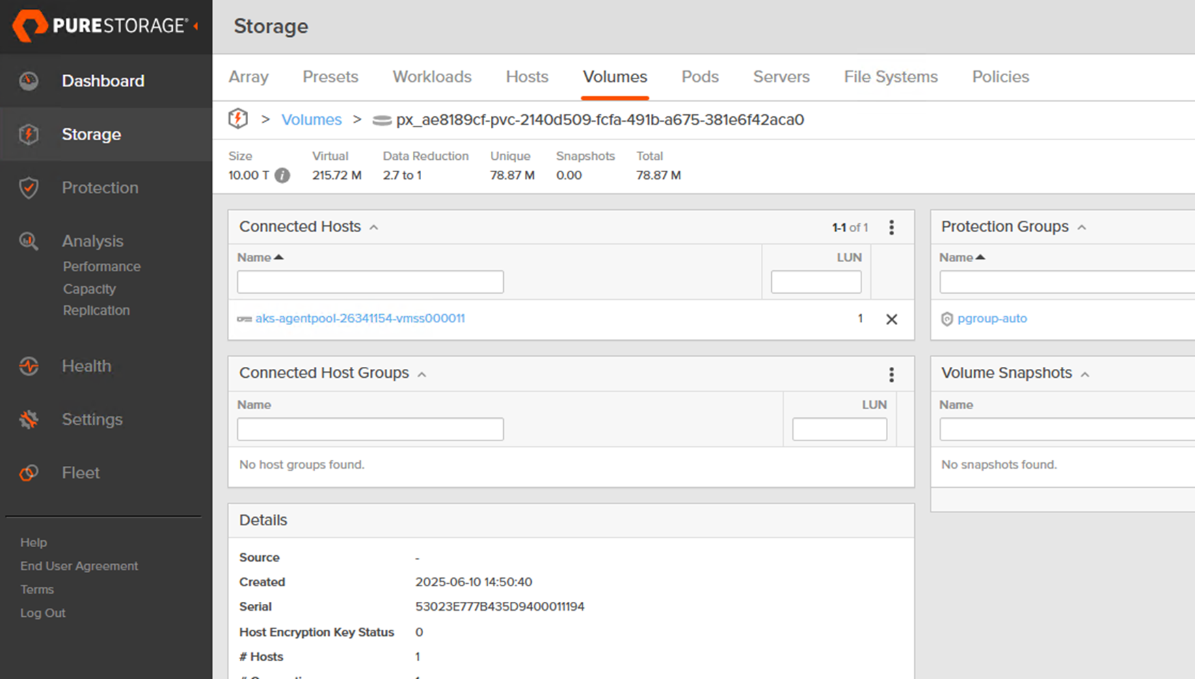Open Protection section in sidebar
Viewport: 1195px width, 679px height.
click(x=100, y=188)
